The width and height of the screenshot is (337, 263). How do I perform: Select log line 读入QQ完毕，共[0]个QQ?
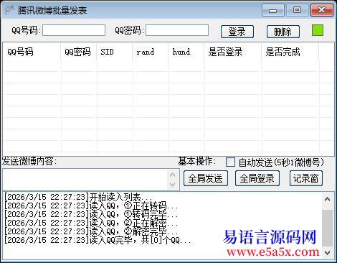click(98, 240)
